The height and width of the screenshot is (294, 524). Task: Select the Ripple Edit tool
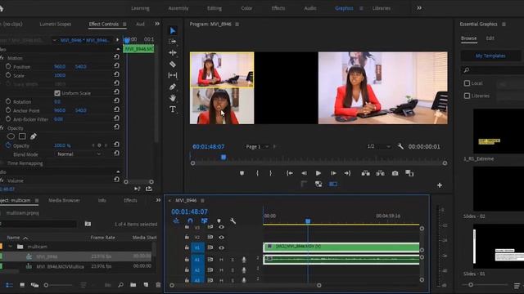pyautogui.click(x=173, y=52)
